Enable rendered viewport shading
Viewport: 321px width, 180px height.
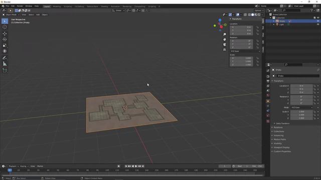pos(259,14)
